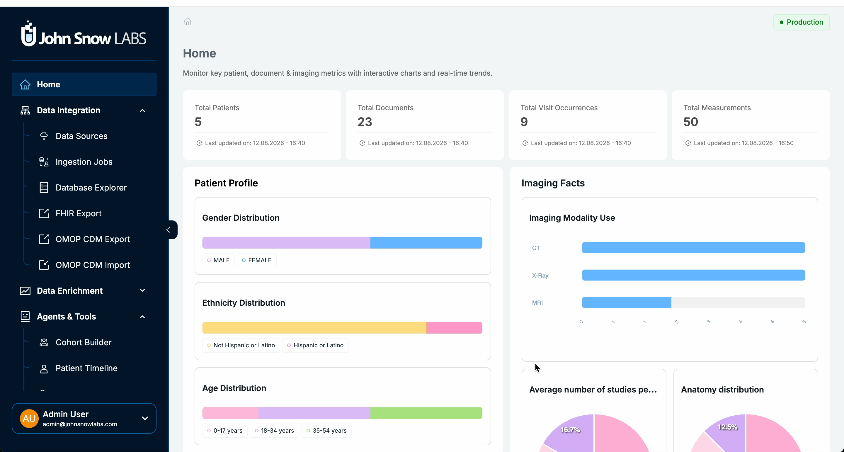Click the admin@johnsnowlabs.com email text
Viewport: 844px width, 452px height.
pos(80,424)
